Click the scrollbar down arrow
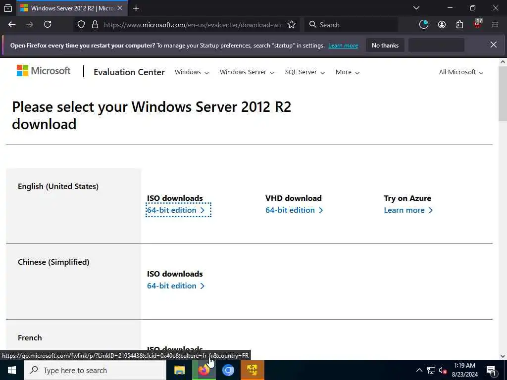507x380 pixels. click(x=503, y=356)
